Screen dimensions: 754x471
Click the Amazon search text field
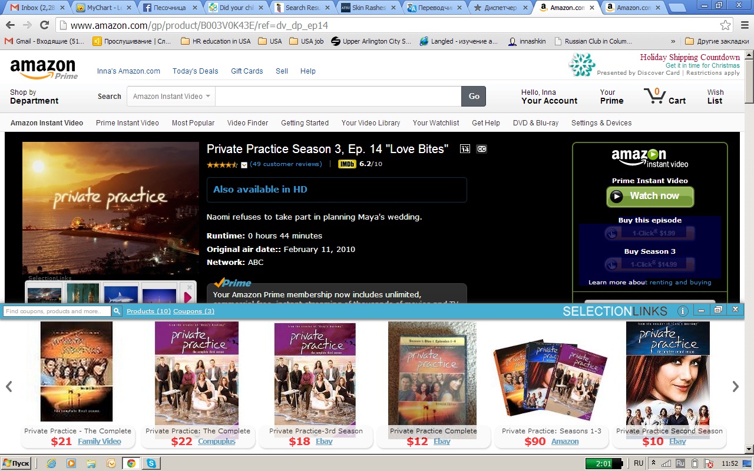(338, 97)
